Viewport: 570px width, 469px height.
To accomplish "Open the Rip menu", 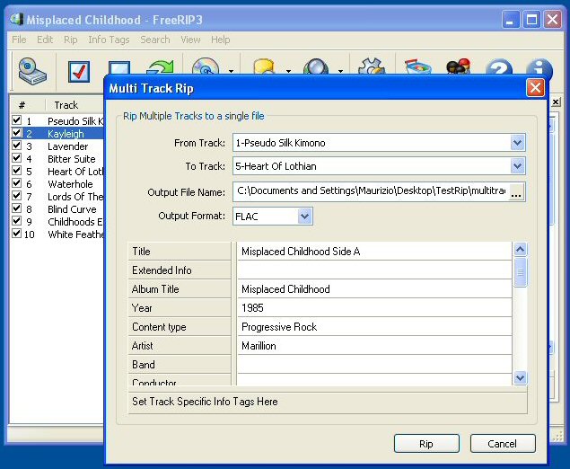I will click(71, 40).
